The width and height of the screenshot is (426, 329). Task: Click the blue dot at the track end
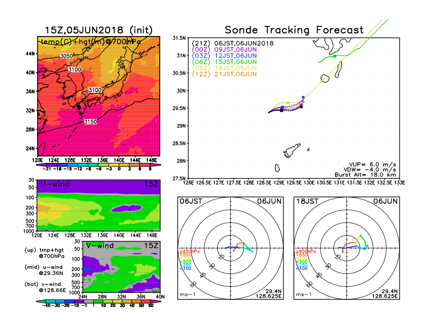click(303, 97)
